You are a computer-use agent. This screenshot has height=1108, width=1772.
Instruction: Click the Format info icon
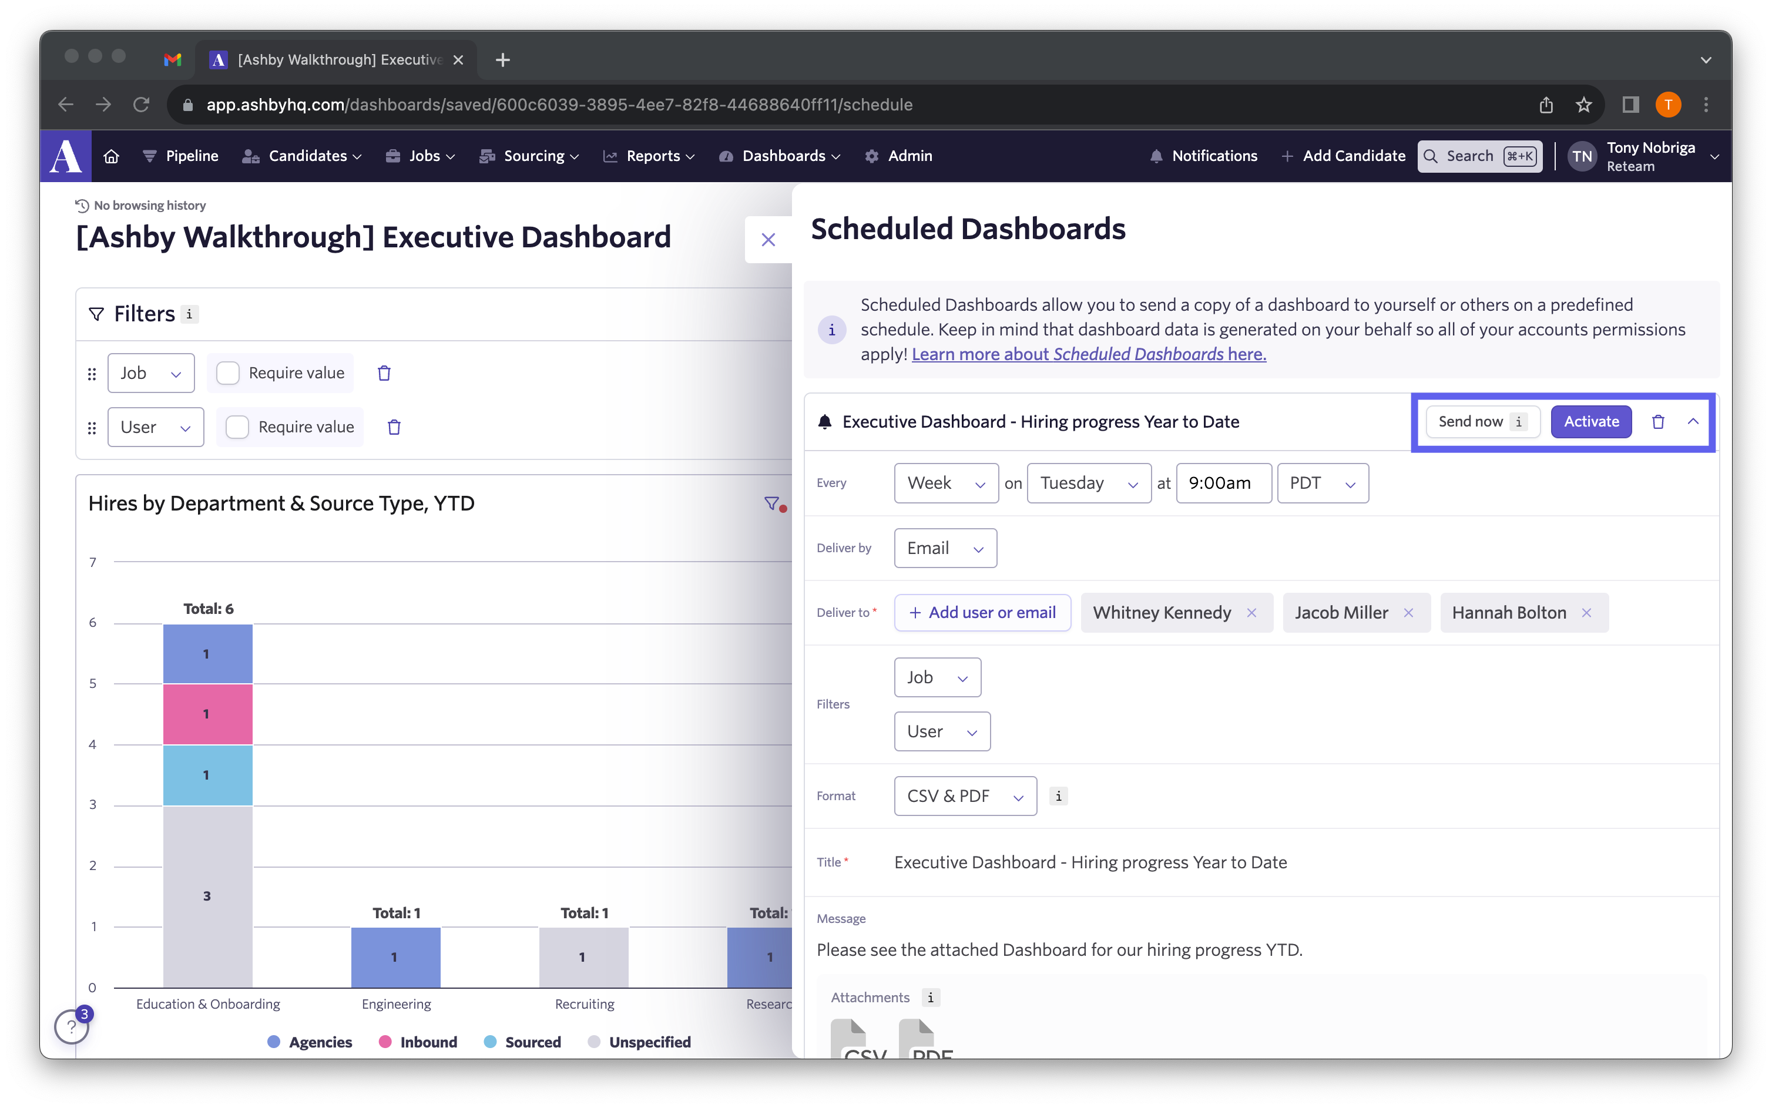[1058, 796]
